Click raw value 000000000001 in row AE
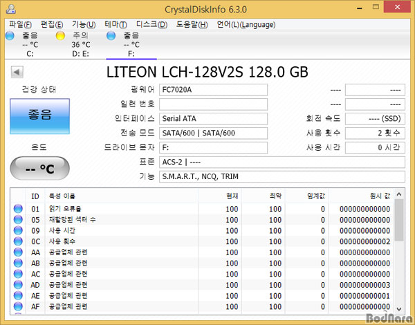Image resolution: width=415 pixels, height=325 pixels. click(x=365, y=296)
